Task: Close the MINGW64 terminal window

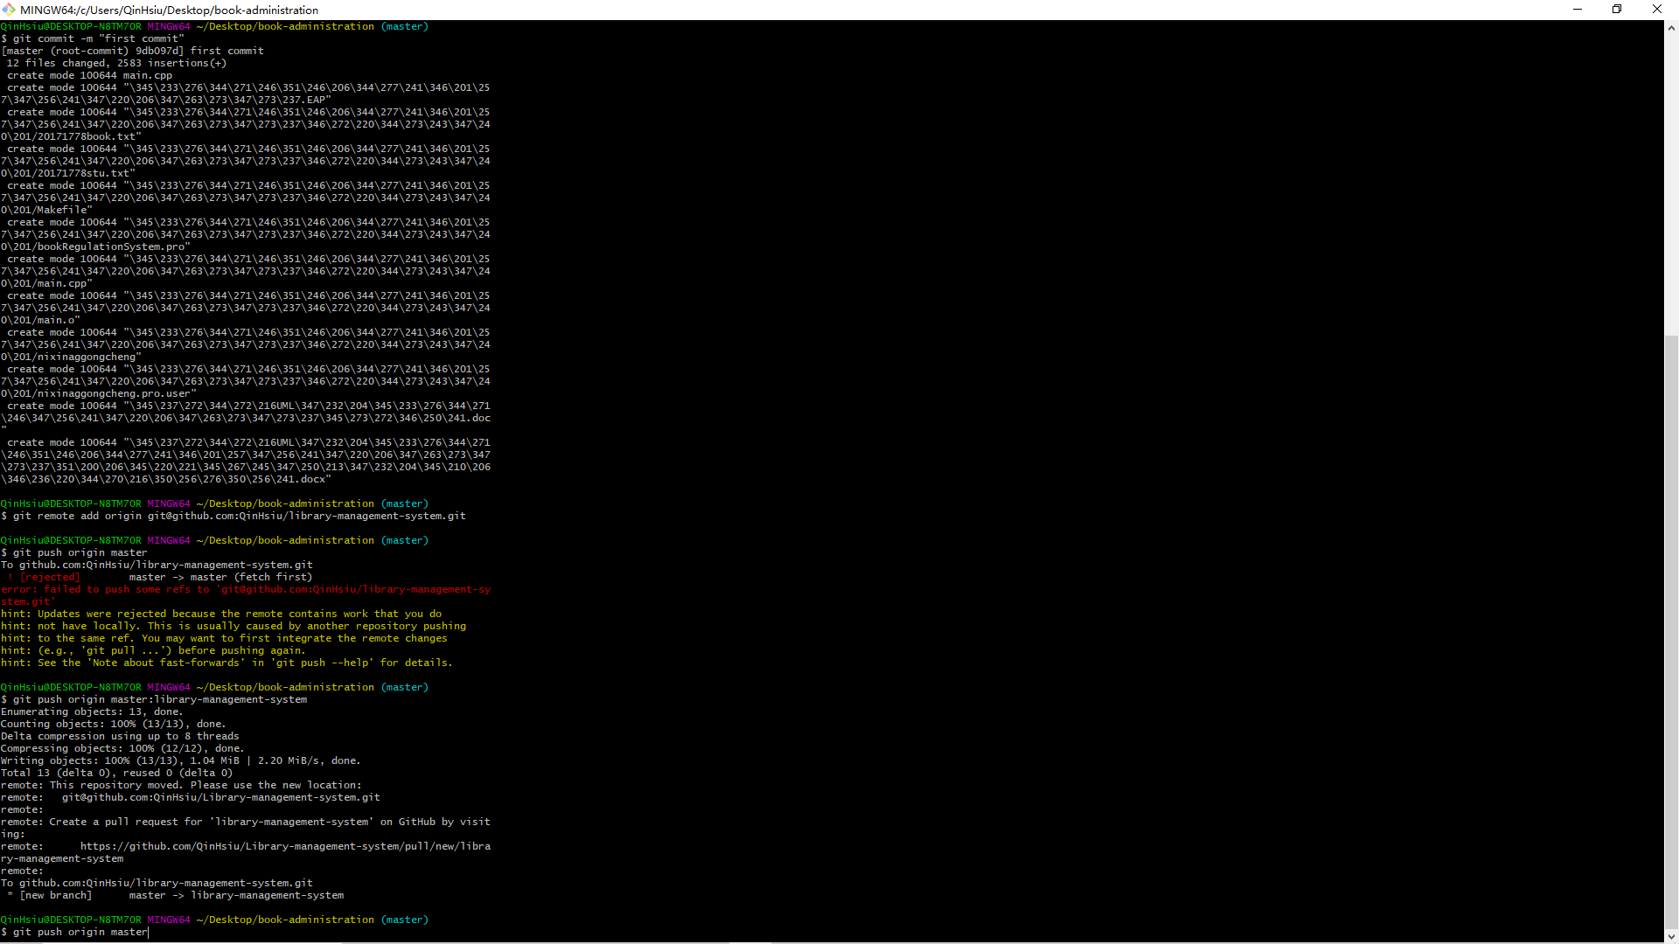Action: pyautogui.click(x=1657, y=10)
